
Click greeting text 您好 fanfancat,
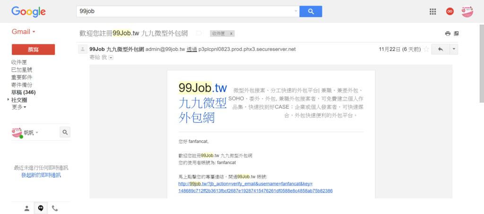point(193,142)
